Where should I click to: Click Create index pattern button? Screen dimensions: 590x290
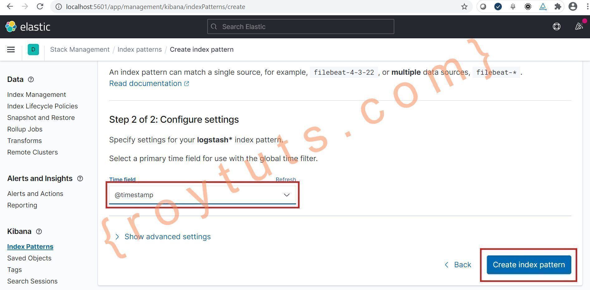click(x=529, y=265)
